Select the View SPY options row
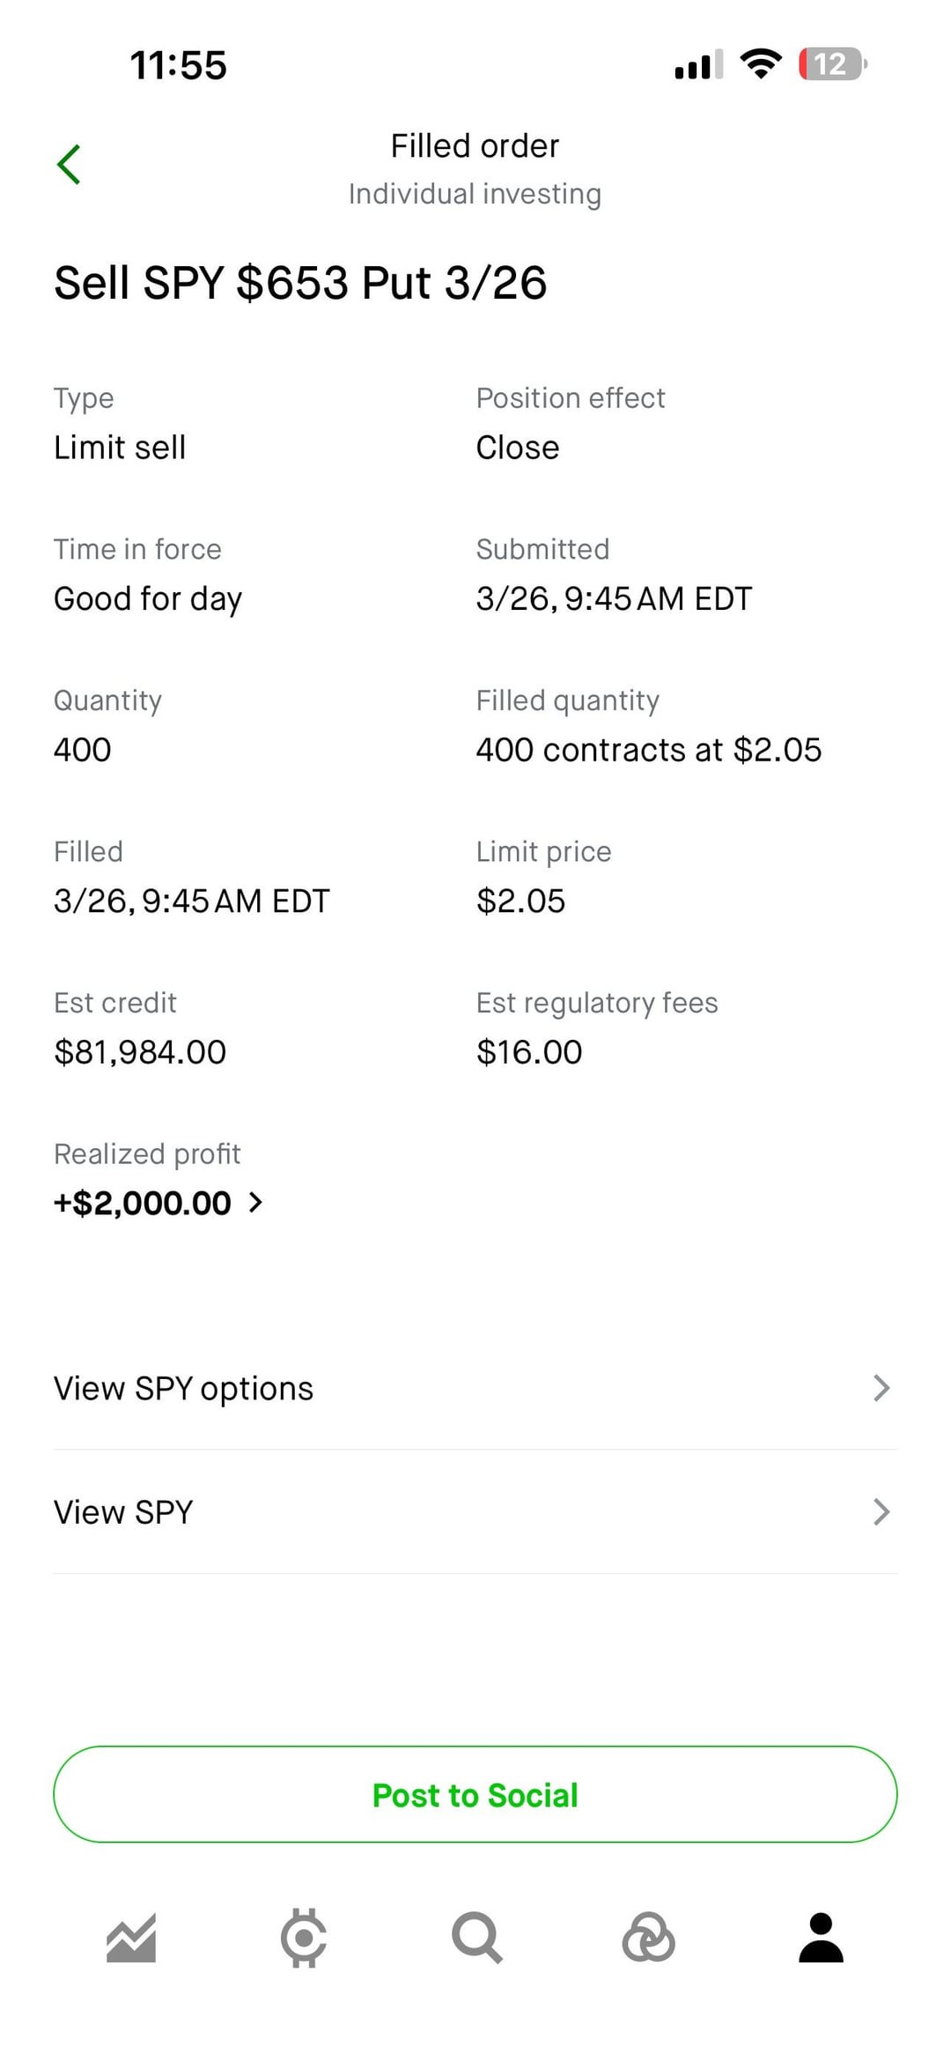 click(184, 1389)
